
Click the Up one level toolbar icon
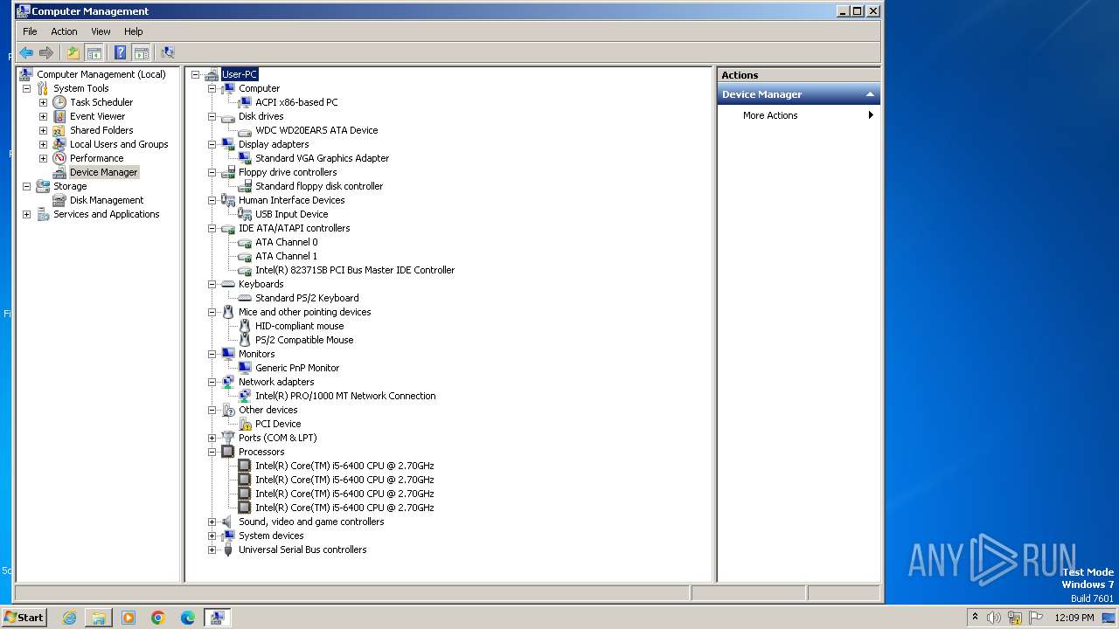coord(73,52)
